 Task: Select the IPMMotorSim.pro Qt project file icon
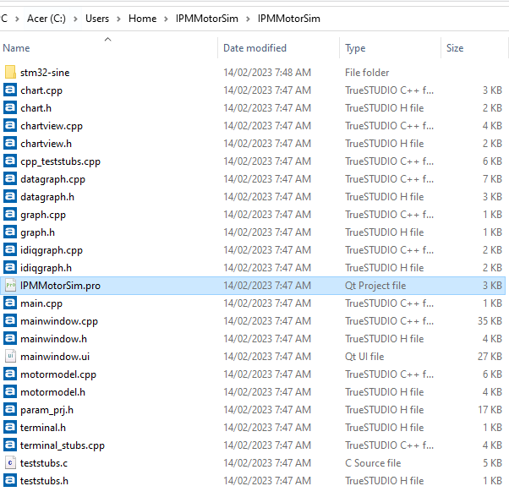10,286
